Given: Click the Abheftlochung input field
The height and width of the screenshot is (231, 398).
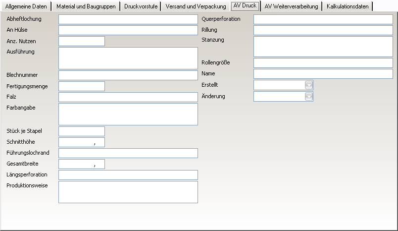Looking at the screenshot, I should click(128, 19).
